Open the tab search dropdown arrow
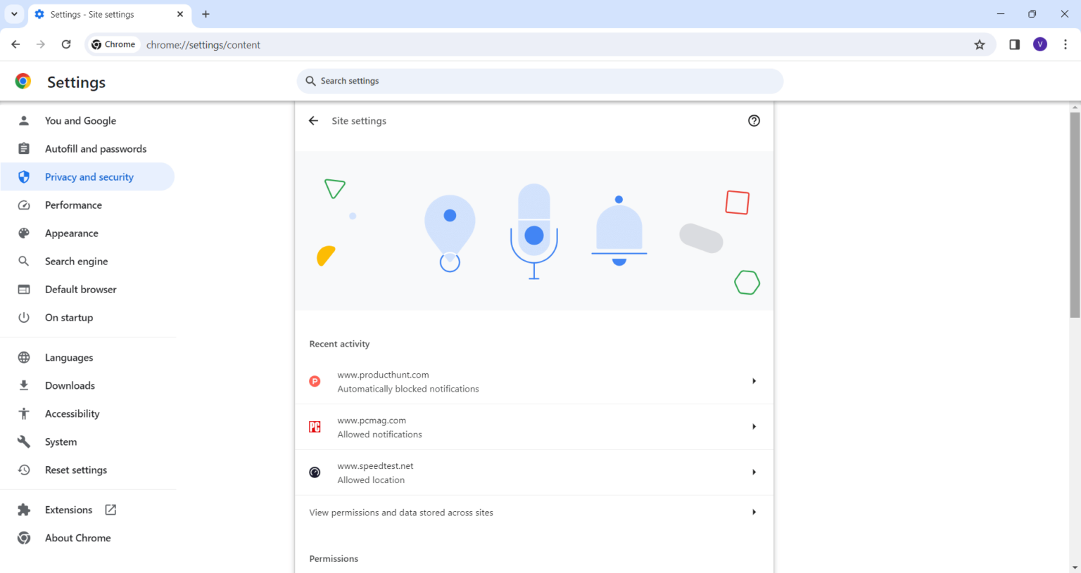Viewport: 1081px width, 573px height. click(14, 14)
